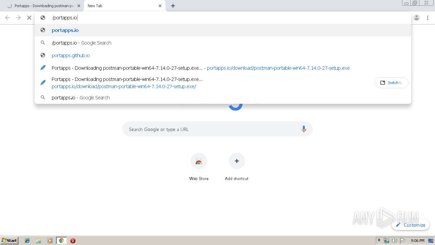The width and height of the screenshot is (435, 245).
Task: Close the Portapps downloading tab
Action: click(x=79, y=6)
